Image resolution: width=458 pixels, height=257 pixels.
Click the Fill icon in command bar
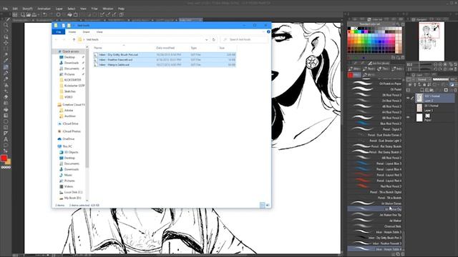[x=69, y=14]
